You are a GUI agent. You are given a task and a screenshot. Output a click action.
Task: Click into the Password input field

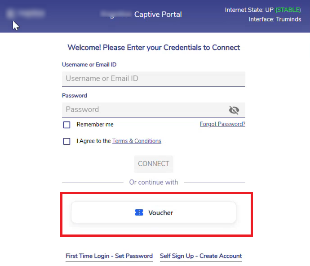(x=144, y=110)
